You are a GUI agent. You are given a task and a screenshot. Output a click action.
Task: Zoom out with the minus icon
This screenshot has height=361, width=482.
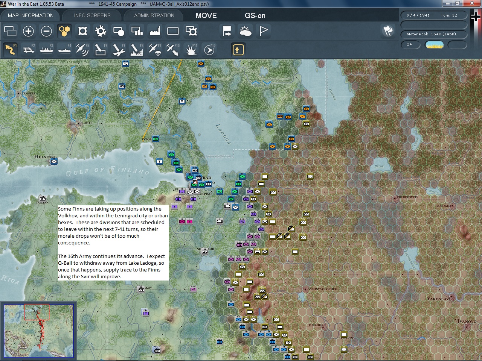pos(46,31)
